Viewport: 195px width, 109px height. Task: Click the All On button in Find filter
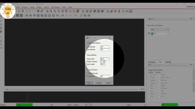[x=151, y=72]
